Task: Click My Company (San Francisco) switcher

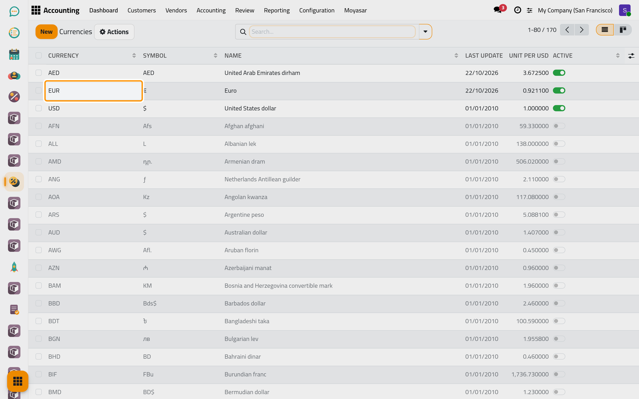Action: [575, 10]
